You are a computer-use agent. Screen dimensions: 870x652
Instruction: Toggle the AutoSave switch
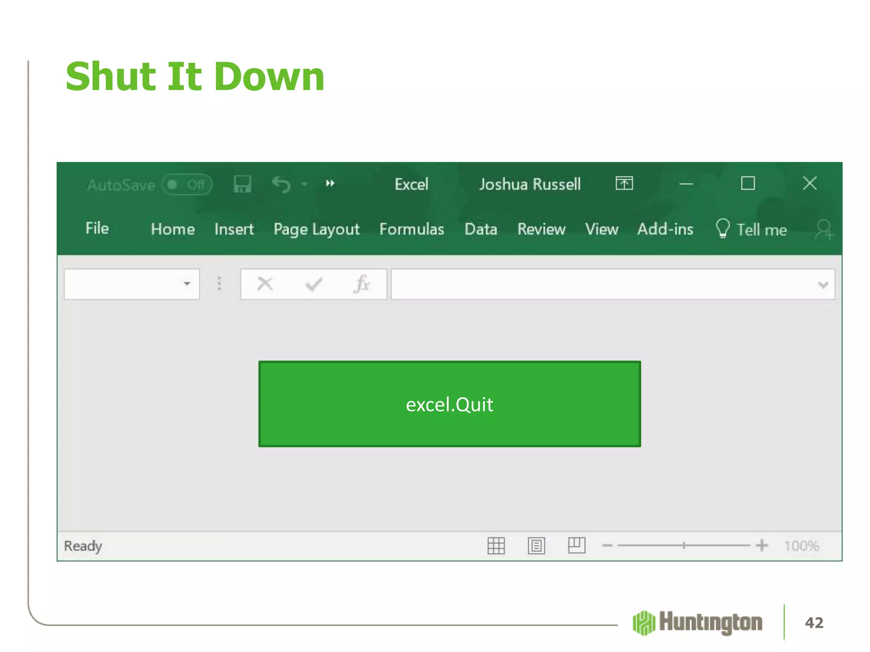pyautogui.click(x=187, y=185)
